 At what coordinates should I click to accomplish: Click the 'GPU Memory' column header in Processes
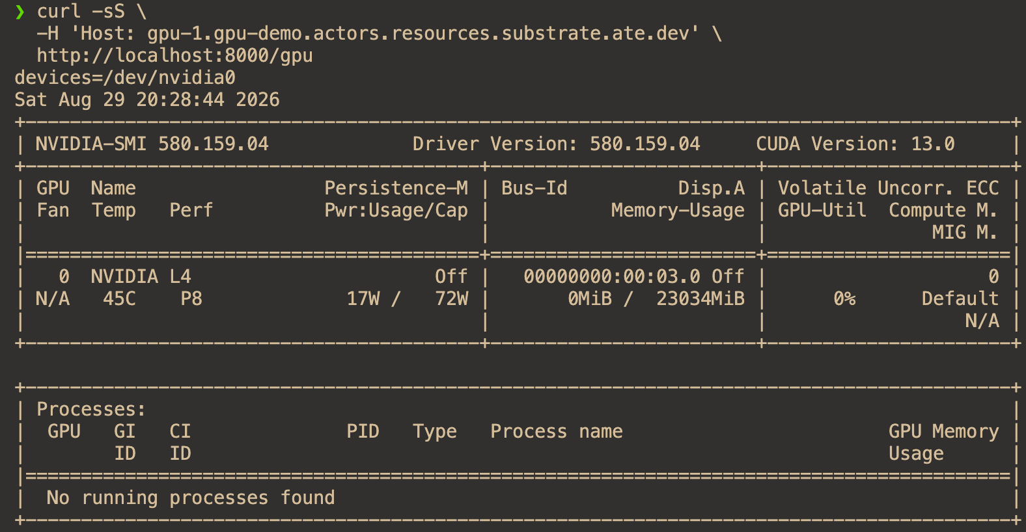coord(943,432)
